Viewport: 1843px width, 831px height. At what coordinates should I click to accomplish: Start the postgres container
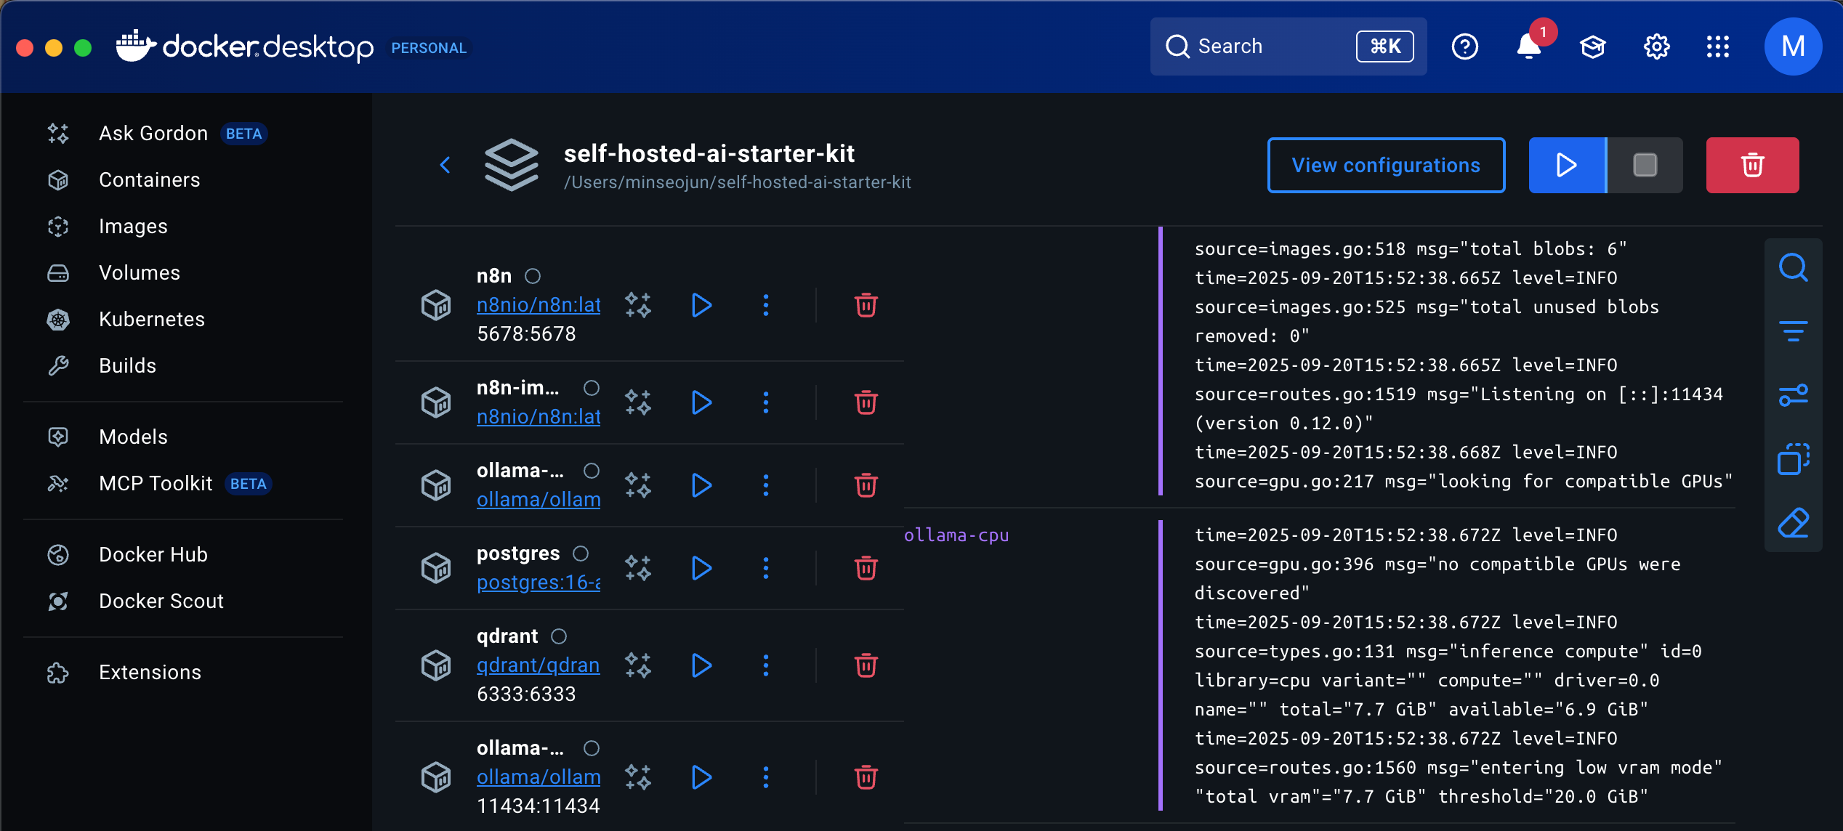click(x=701, y=568)
